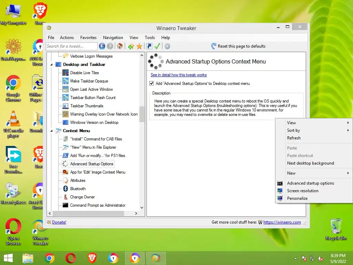This screenshot has height=265, width=353.
Task: Open the Recycle Bin desktop icon
Action: point(336,229)
